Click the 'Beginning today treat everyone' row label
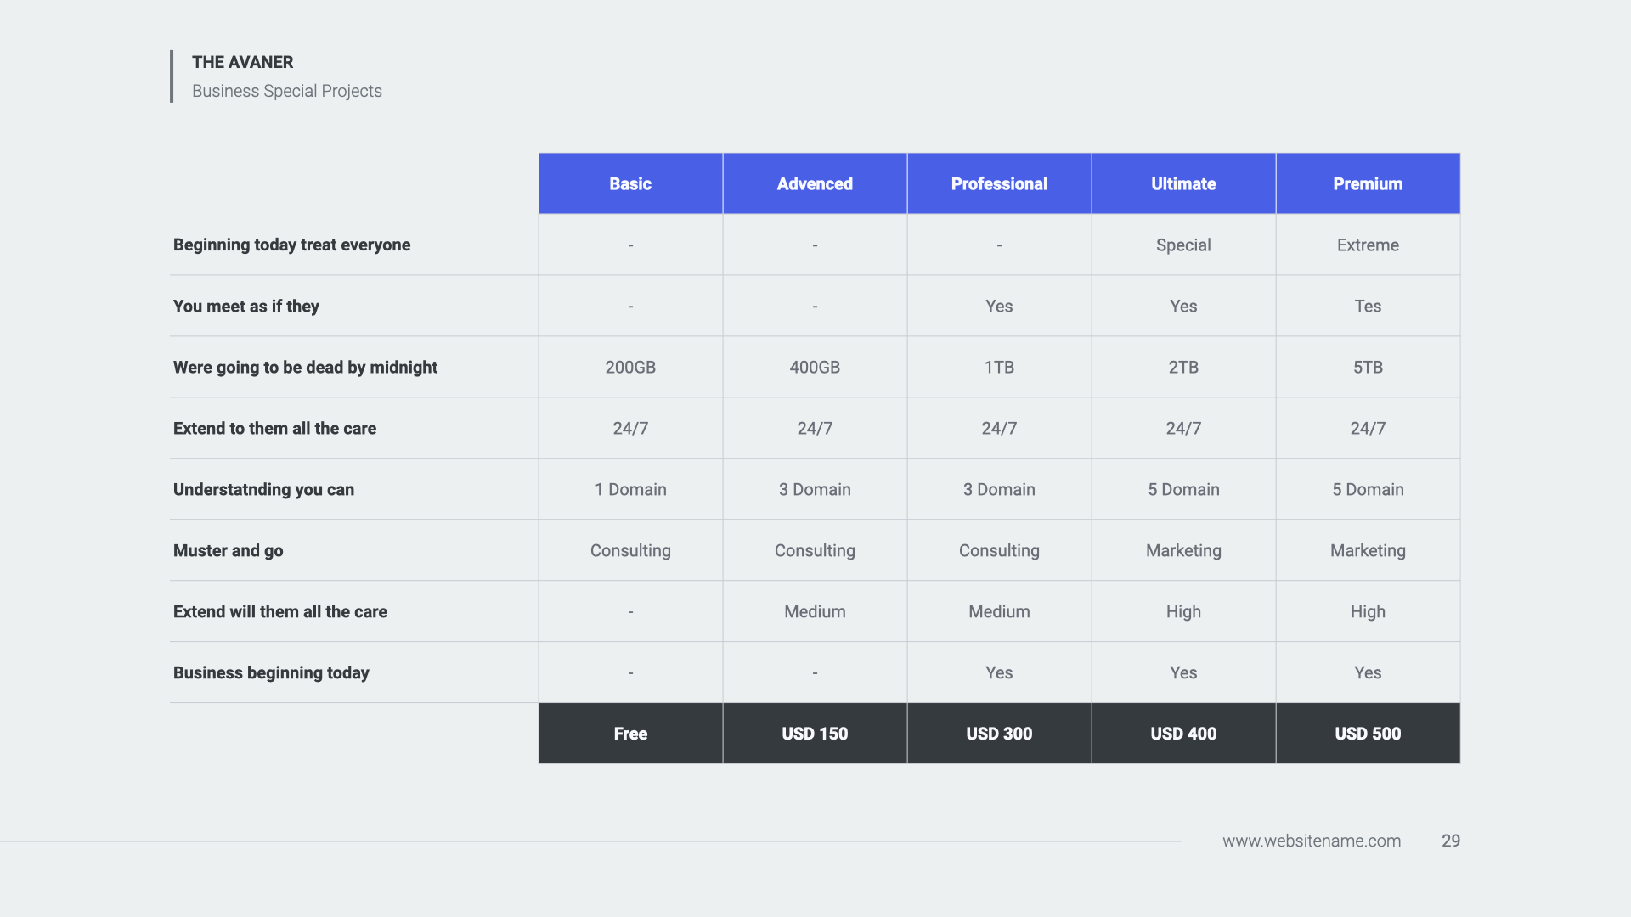1631x917 pixels. pyautogui.click(x=291, y=245)
